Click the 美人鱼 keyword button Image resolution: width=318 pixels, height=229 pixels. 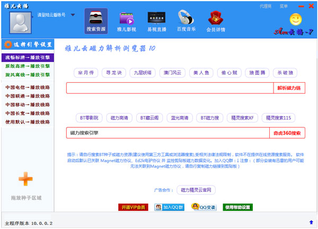point(201,73)
